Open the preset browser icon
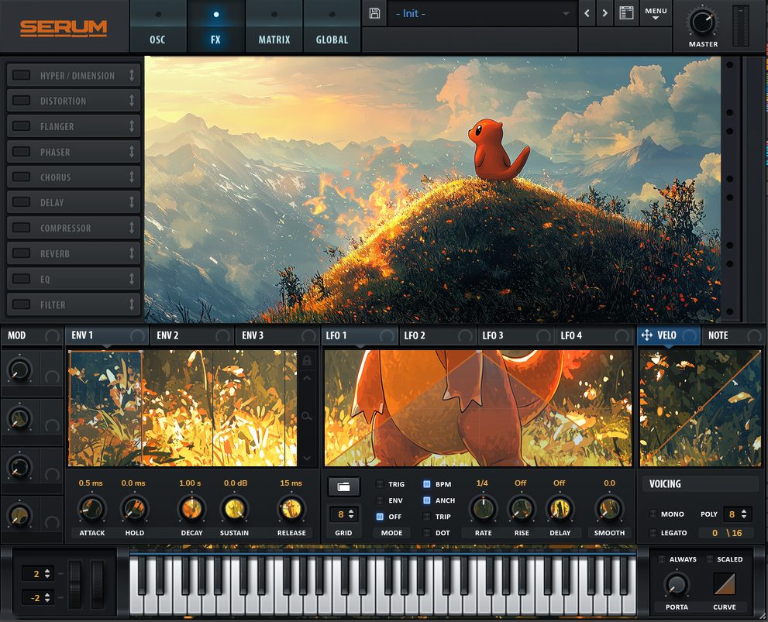 [626, 12]
